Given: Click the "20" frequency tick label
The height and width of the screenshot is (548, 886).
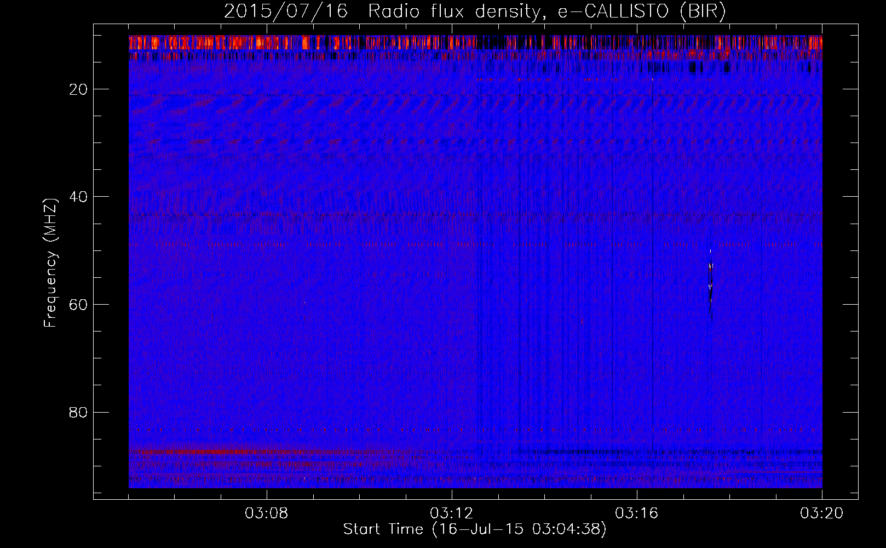Looking at the screenshot, I should coord(79,89).
